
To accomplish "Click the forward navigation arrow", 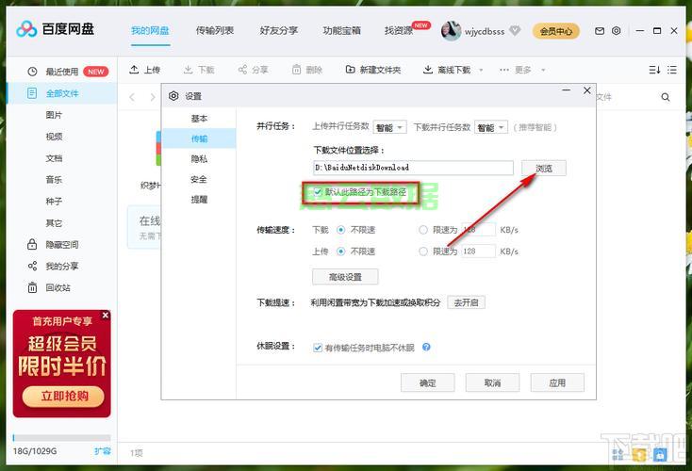I will pos(153,97).
